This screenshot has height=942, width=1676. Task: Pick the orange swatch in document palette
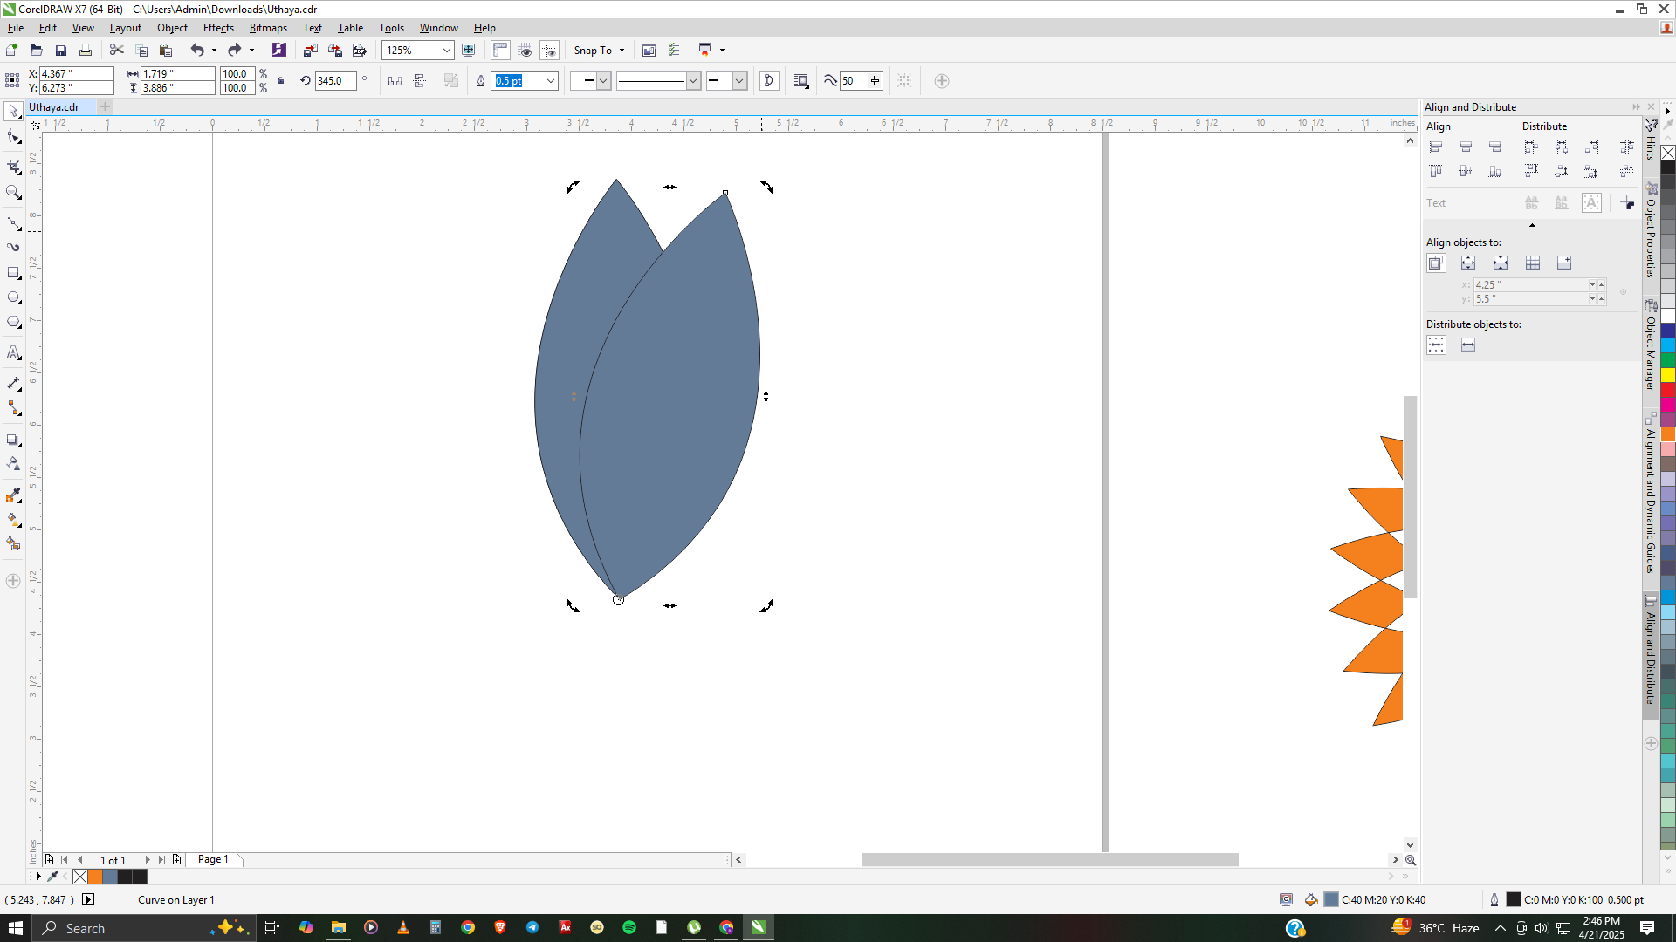tap(95, 877)
